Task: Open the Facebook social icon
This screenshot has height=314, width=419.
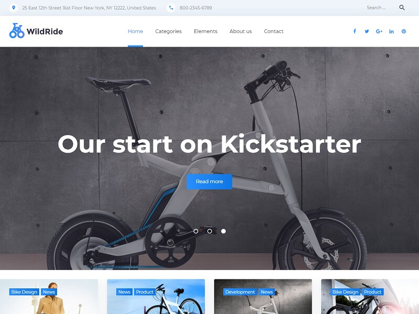Action: click(x=355, y=31)
